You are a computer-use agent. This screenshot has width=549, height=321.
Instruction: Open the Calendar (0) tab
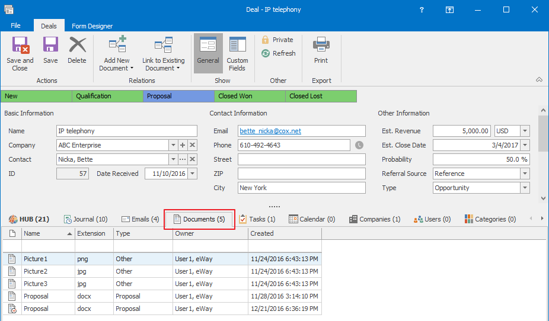coord(312,219)
